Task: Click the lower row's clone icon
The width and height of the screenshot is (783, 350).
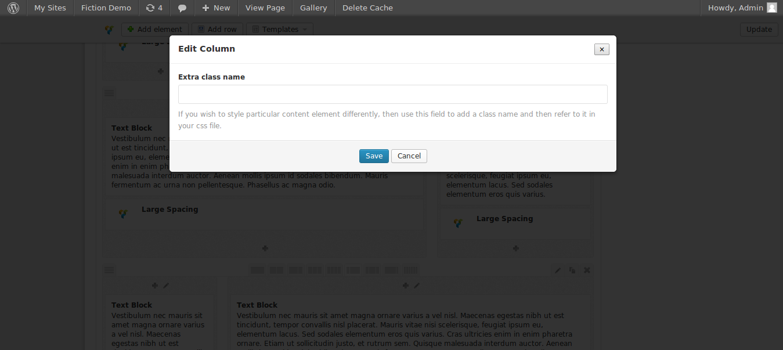Action: pos(572,270)
